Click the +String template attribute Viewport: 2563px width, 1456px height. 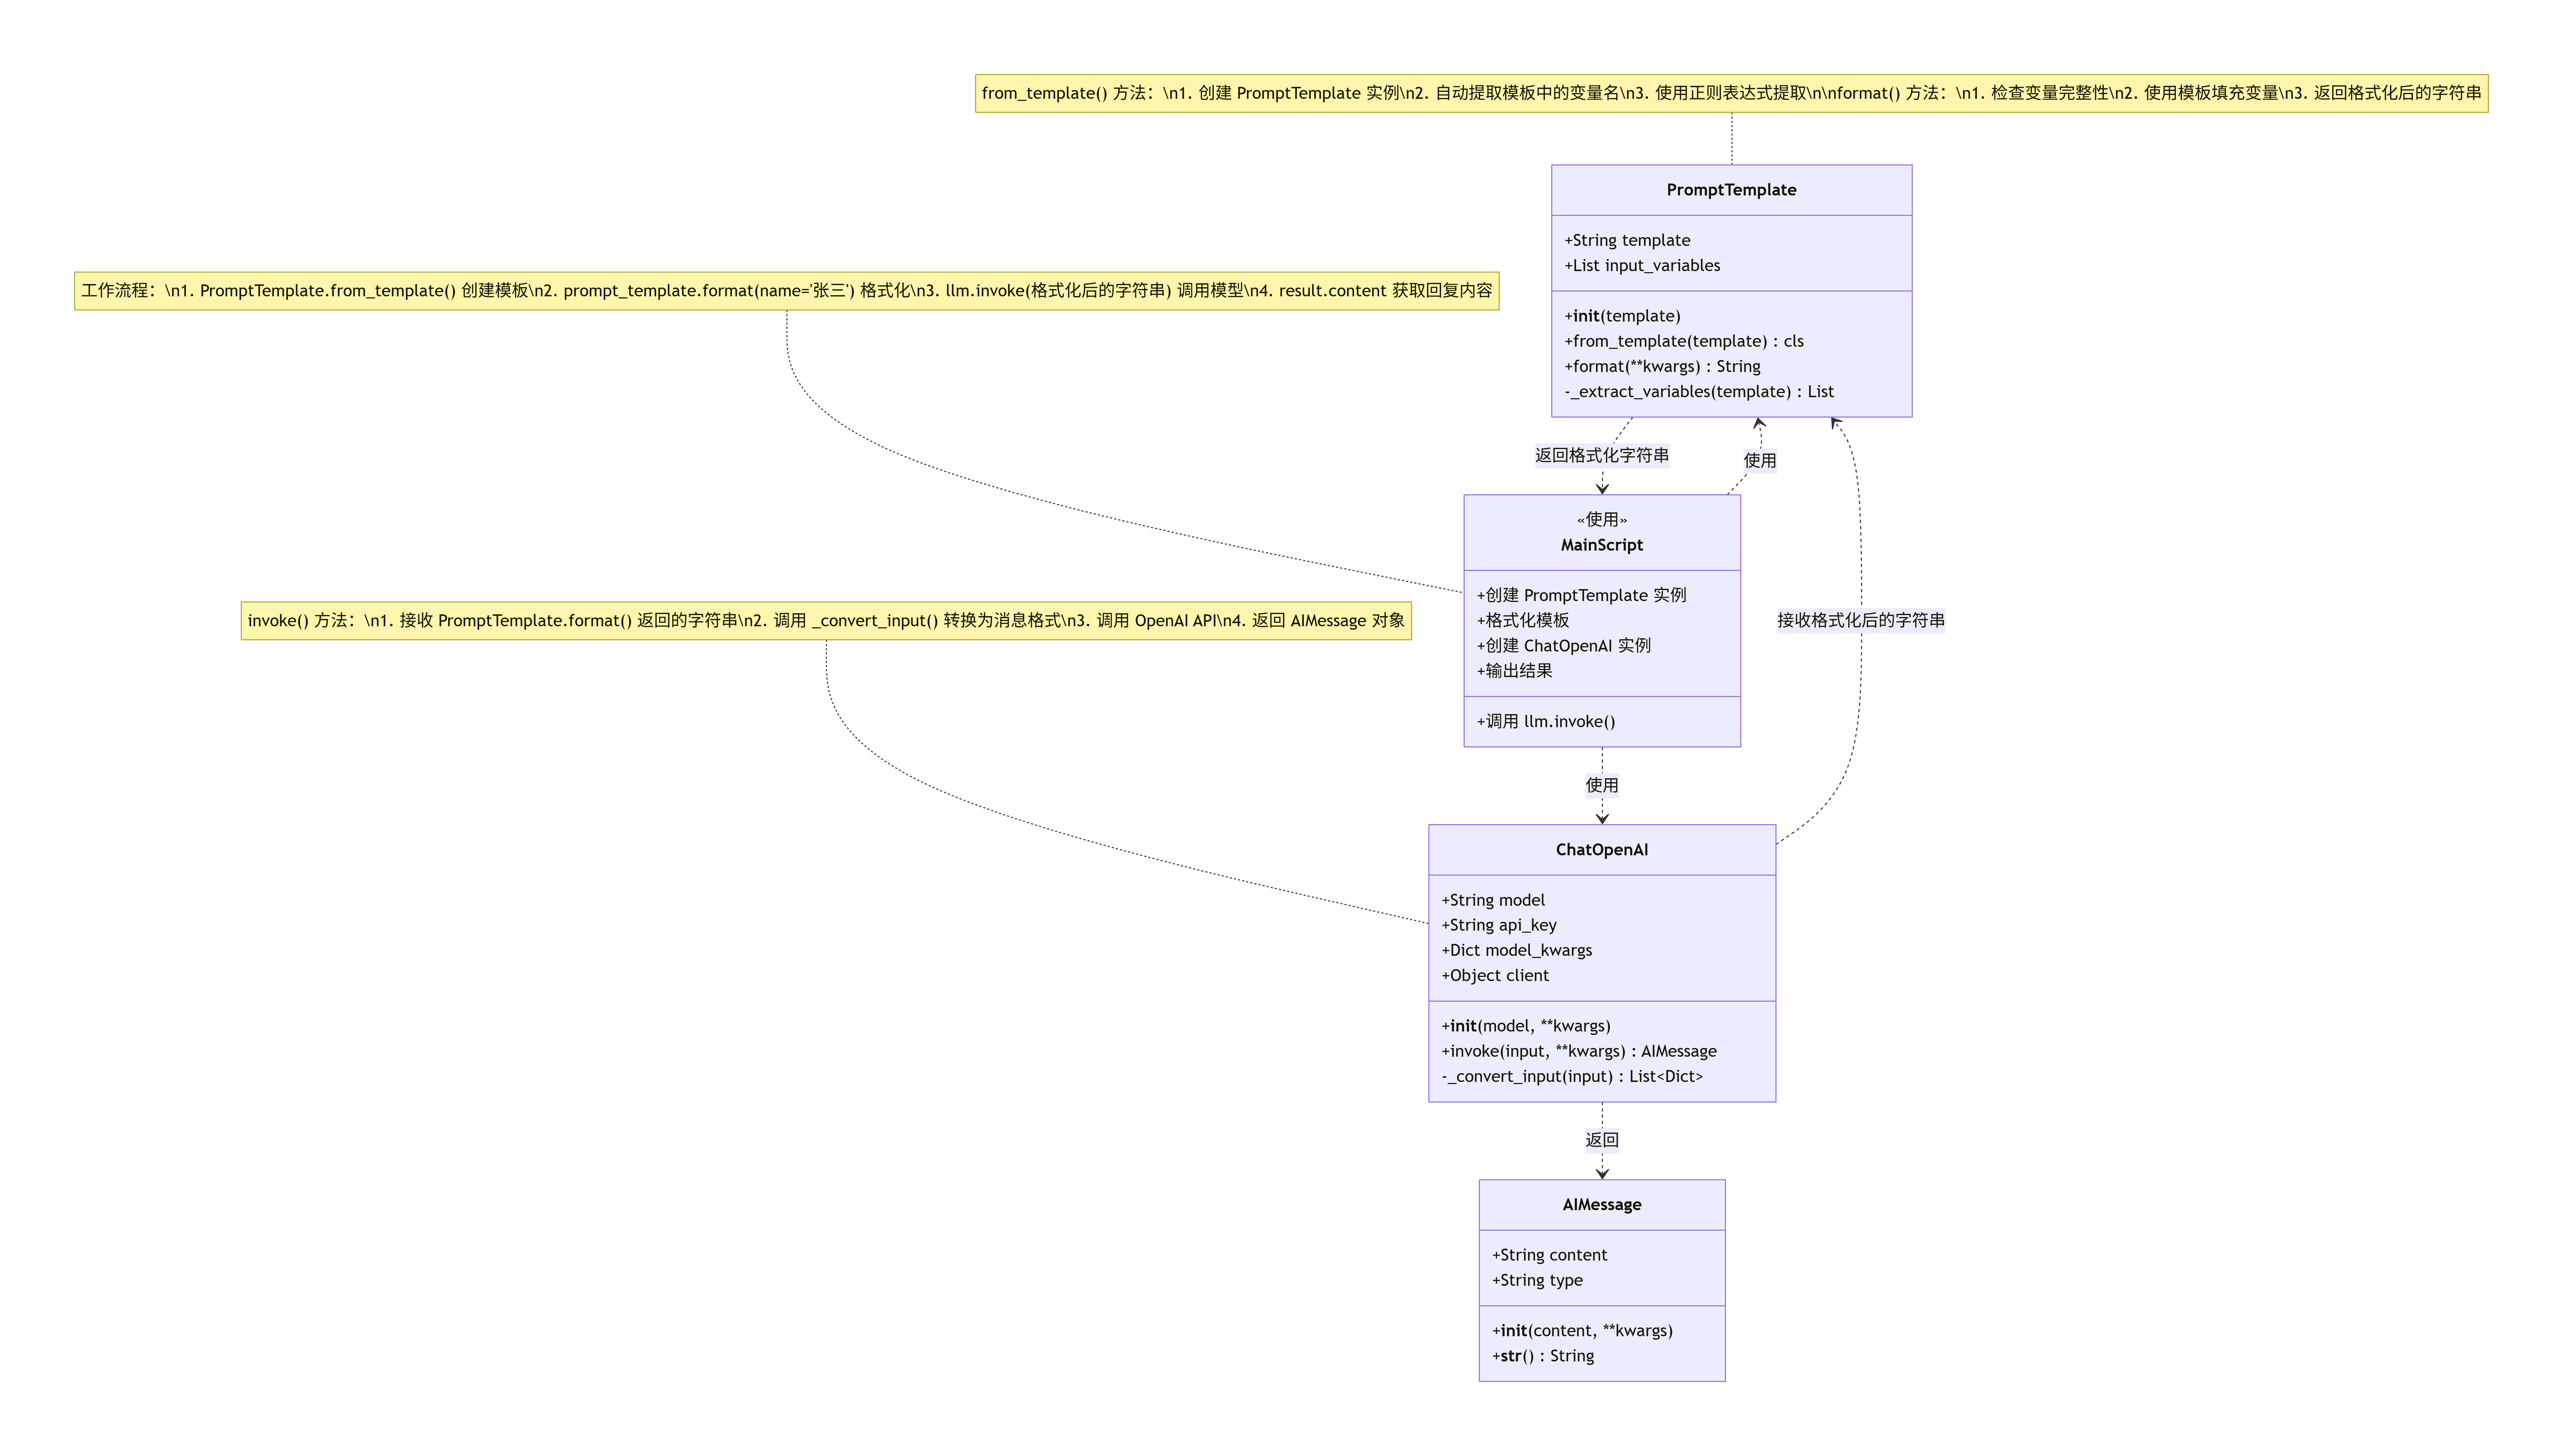[1627, 241]
